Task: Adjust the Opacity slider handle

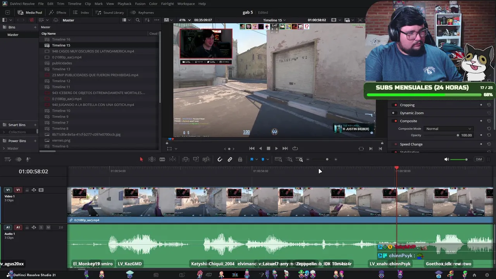Action: point(458,135)
